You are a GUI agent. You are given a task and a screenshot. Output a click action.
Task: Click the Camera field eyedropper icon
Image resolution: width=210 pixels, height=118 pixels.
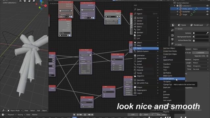[207, 33]
